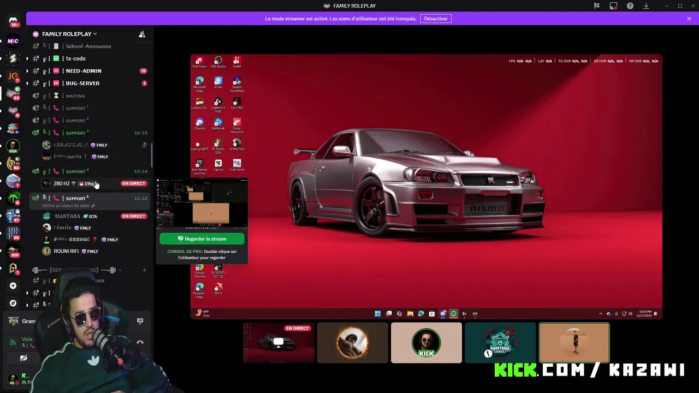
Task: Open Discover servers compass icon
Action: [13, 303]
